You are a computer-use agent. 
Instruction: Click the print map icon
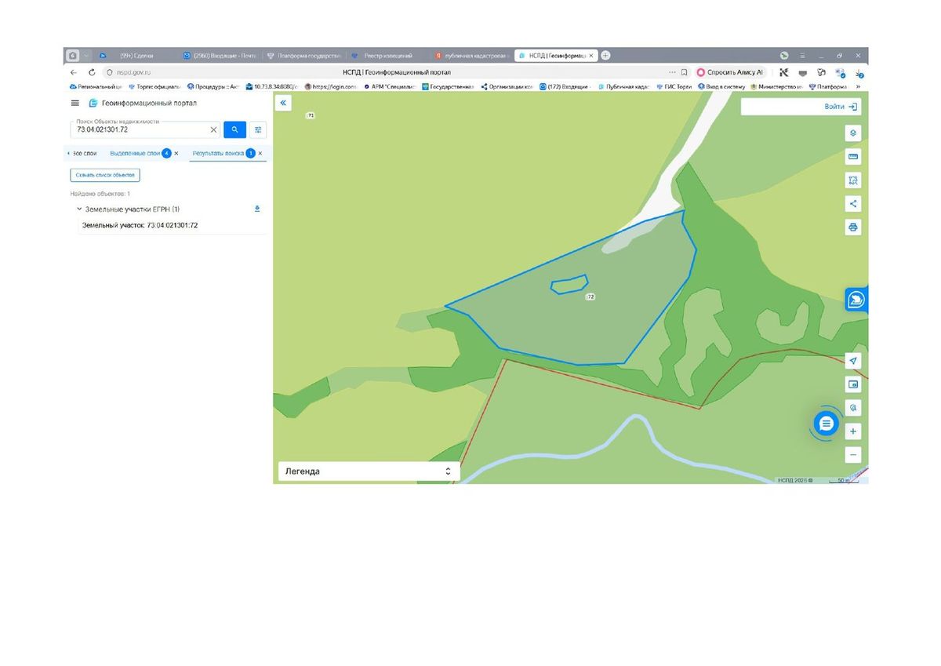(853, 227)
